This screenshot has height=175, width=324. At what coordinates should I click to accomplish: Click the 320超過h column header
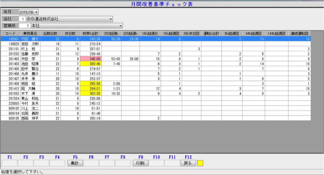click(x=130, y=33)
